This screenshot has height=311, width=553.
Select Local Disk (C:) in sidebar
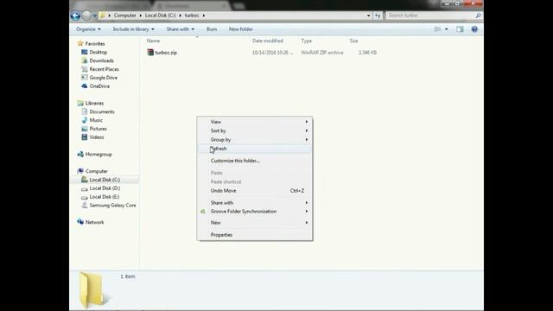[x=105, y=180]
